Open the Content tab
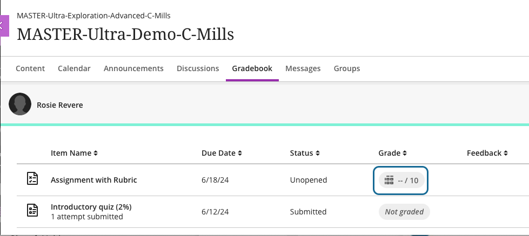 [x=30, y=68]
